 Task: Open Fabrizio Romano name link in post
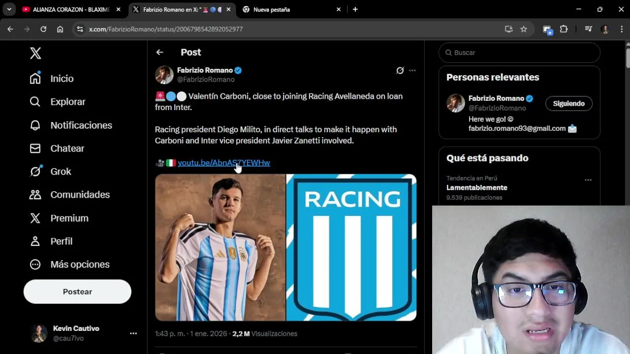point(205,70)
